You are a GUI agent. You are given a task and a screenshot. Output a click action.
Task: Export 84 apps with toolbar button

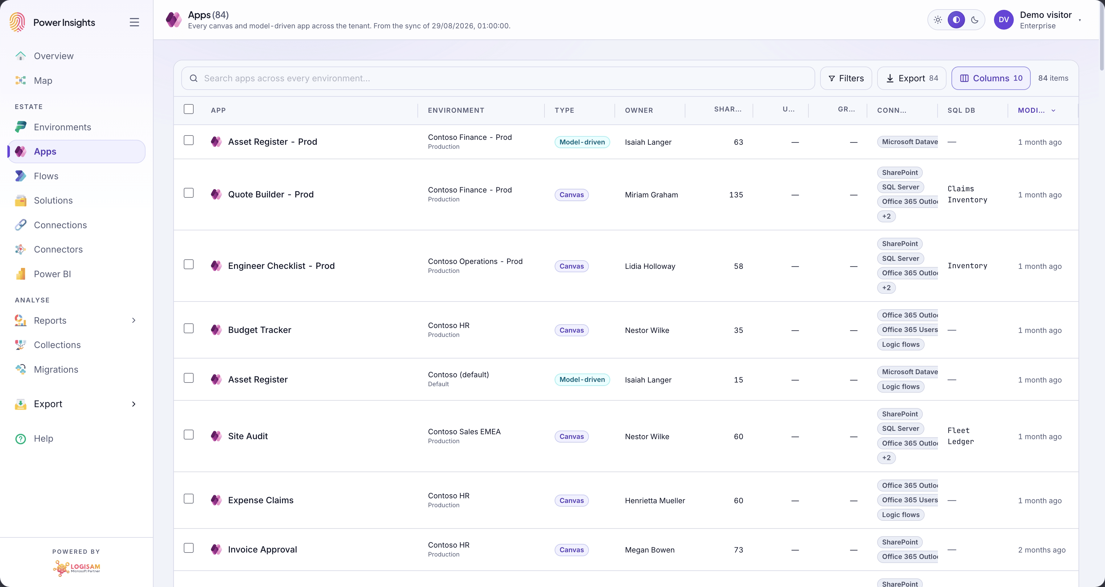[x=912, y=79]
